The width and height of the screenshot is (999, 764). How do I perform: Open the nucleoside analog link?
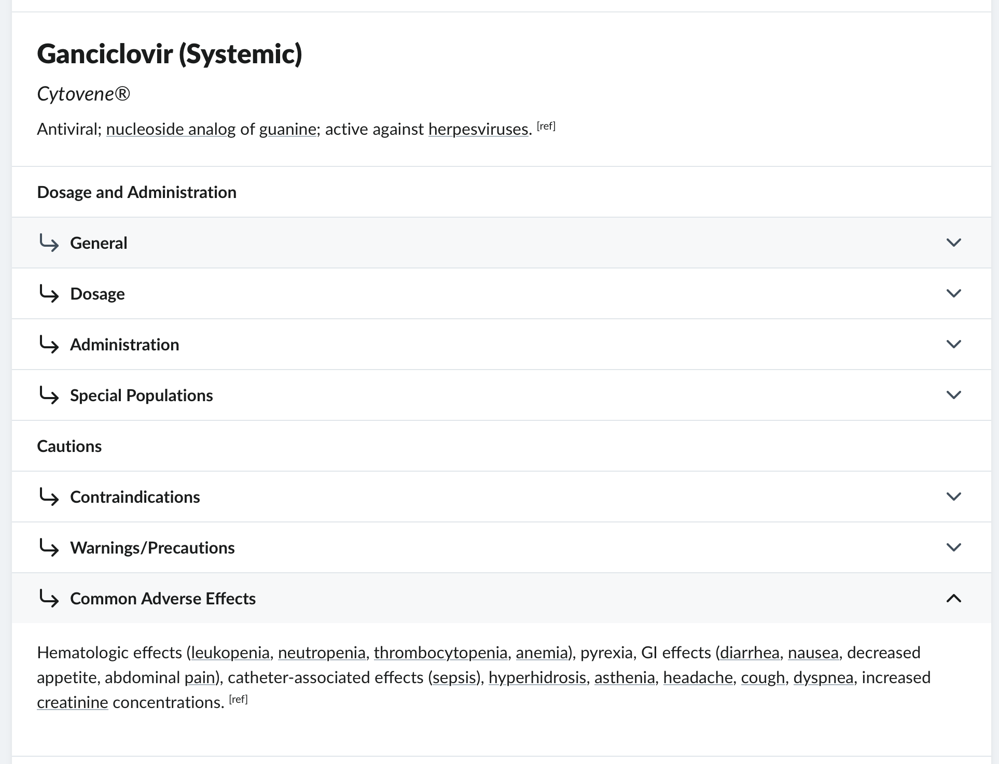click(x=171, y=129)
